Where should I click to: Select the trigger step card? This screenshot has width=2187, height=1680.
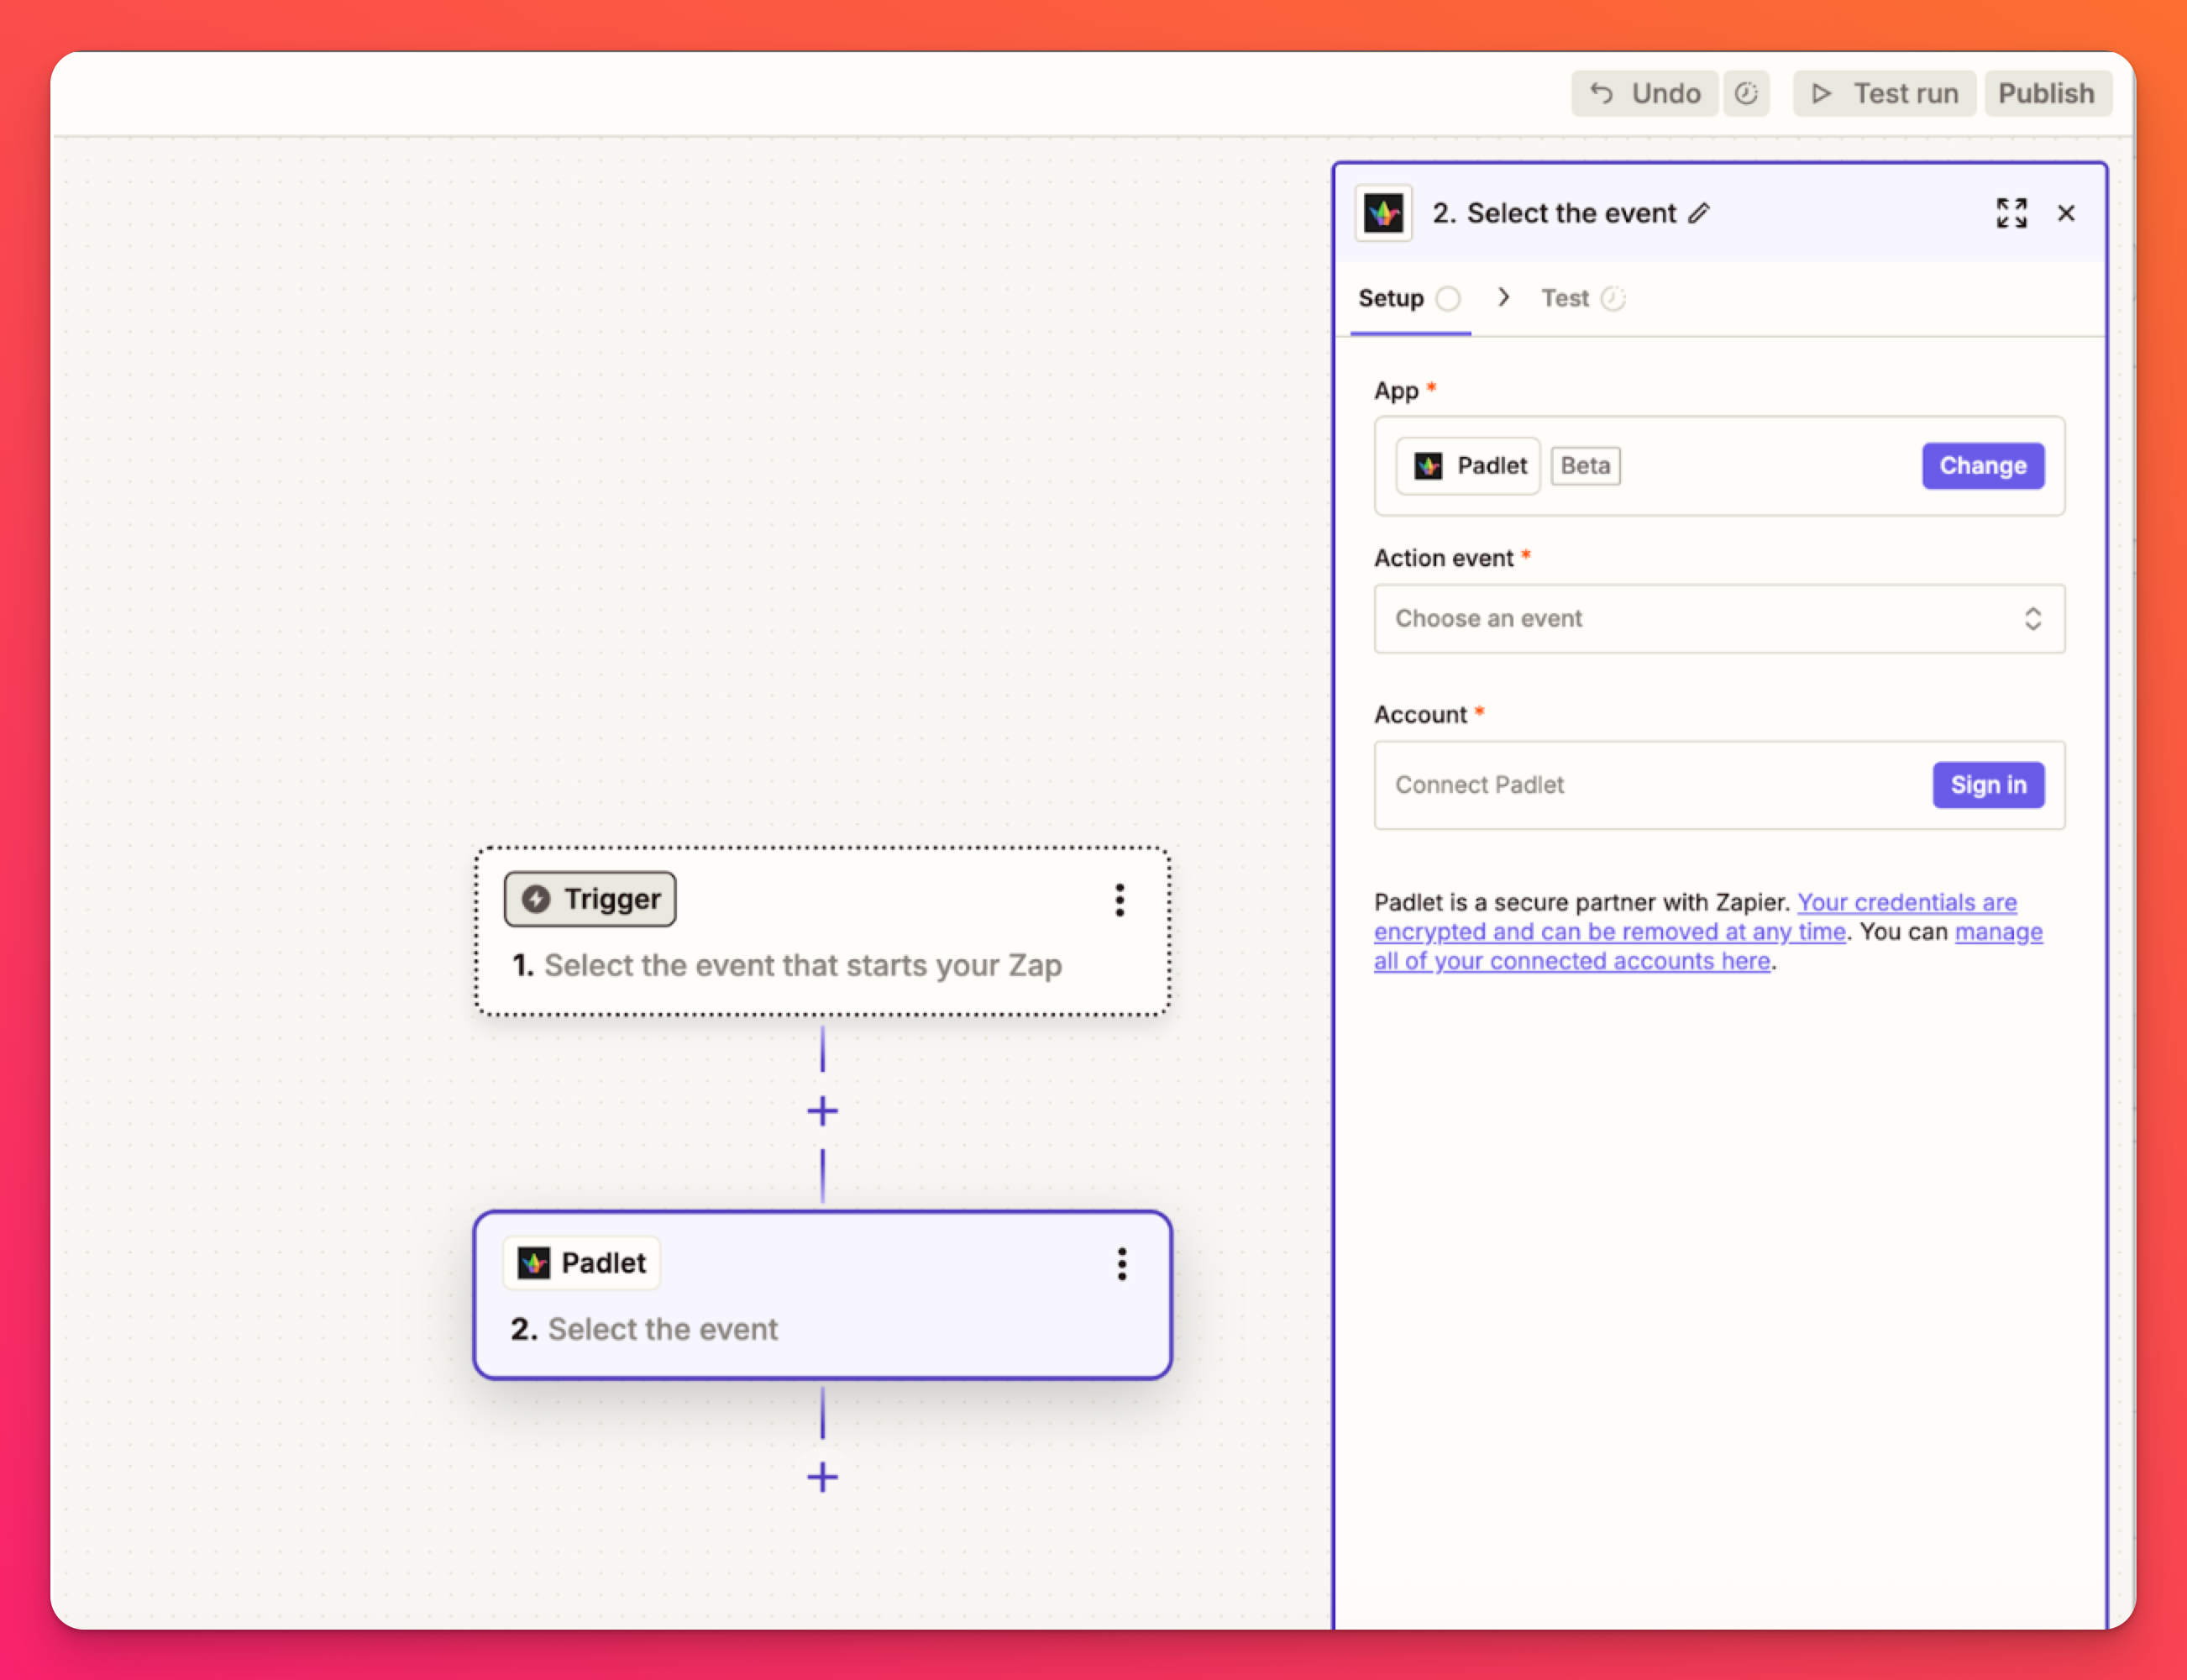click(822, 932)
